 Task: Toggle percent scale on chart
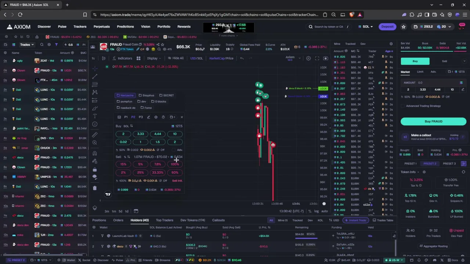click(x=310, y=211)
